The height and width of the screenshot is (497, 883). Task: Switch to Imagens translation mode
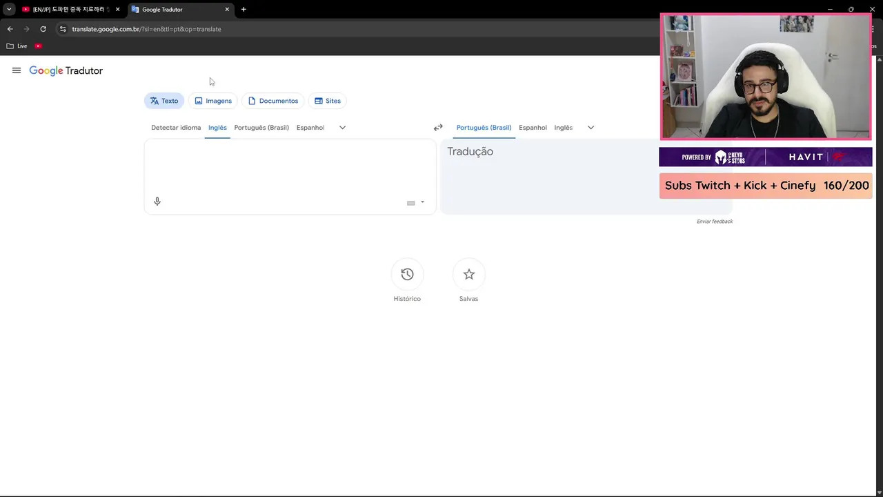click(213, 101)
